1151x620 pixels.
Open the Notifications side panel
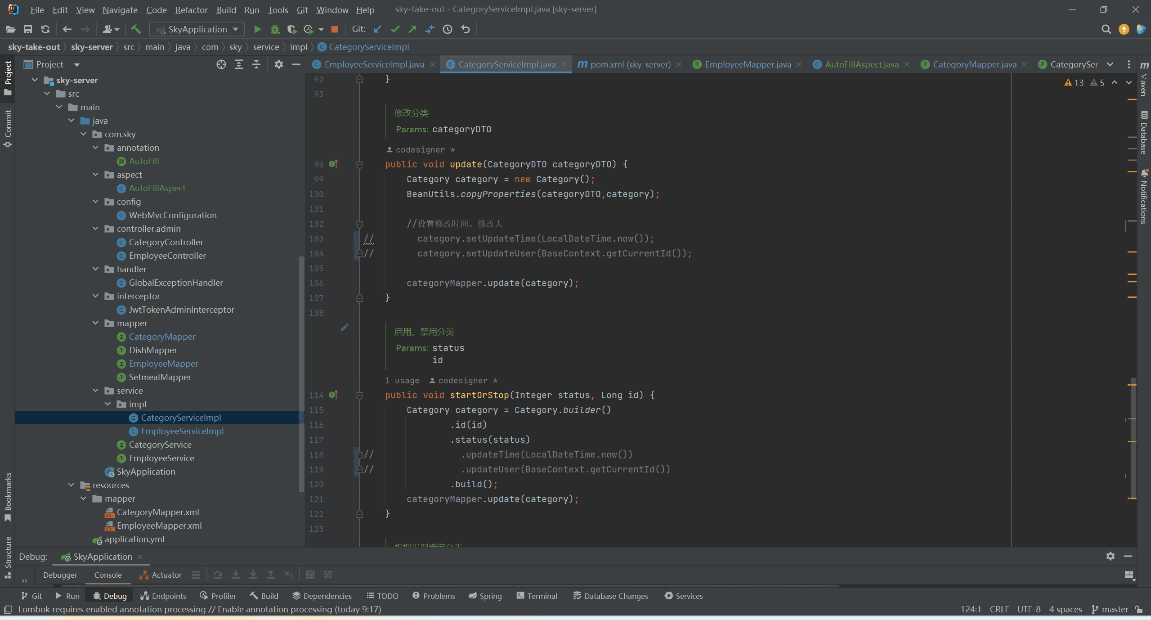[x=1144, y=197]
